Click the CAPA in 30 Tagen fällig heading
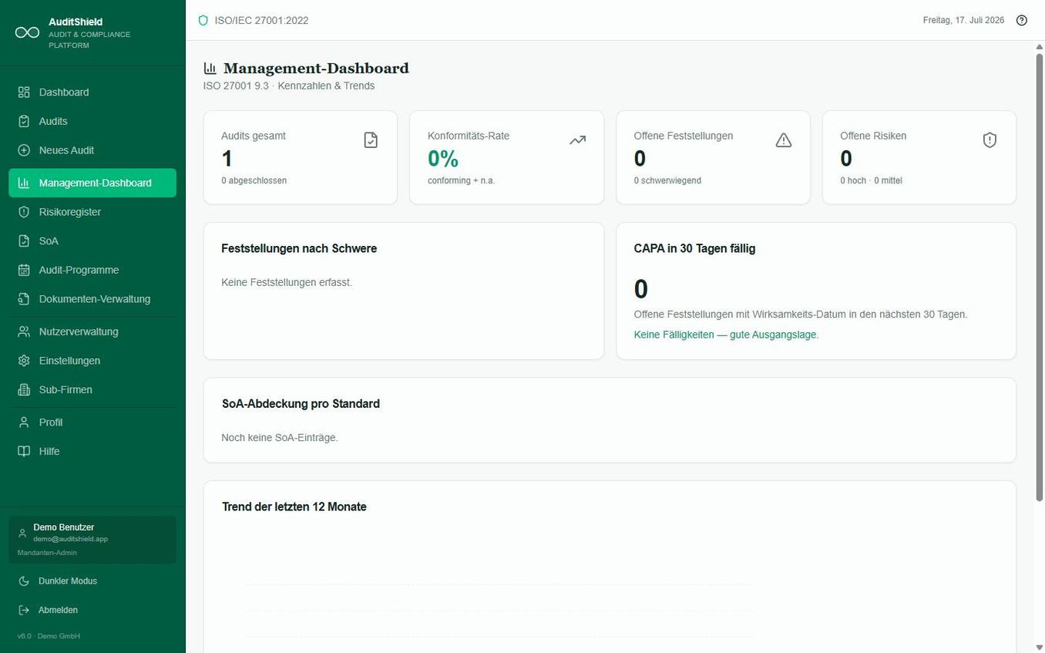Viewport: 1045px width, 653px height. (x=694, y=248)
